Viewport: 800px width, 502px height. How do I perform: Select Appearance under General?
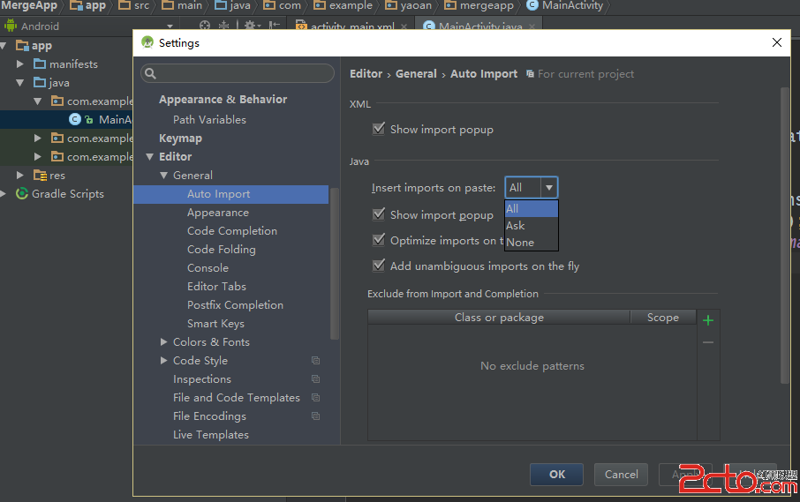pyautogui.click(x=218, y=213)
